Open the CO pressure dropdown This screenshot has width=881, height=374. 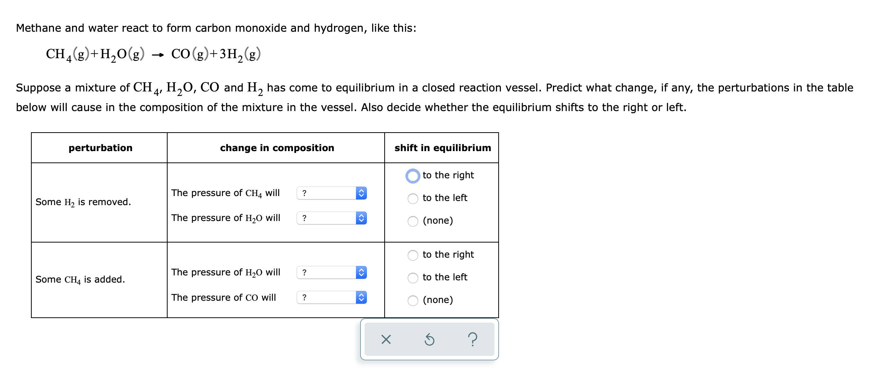pyautogui.click(x=332, y=297)
